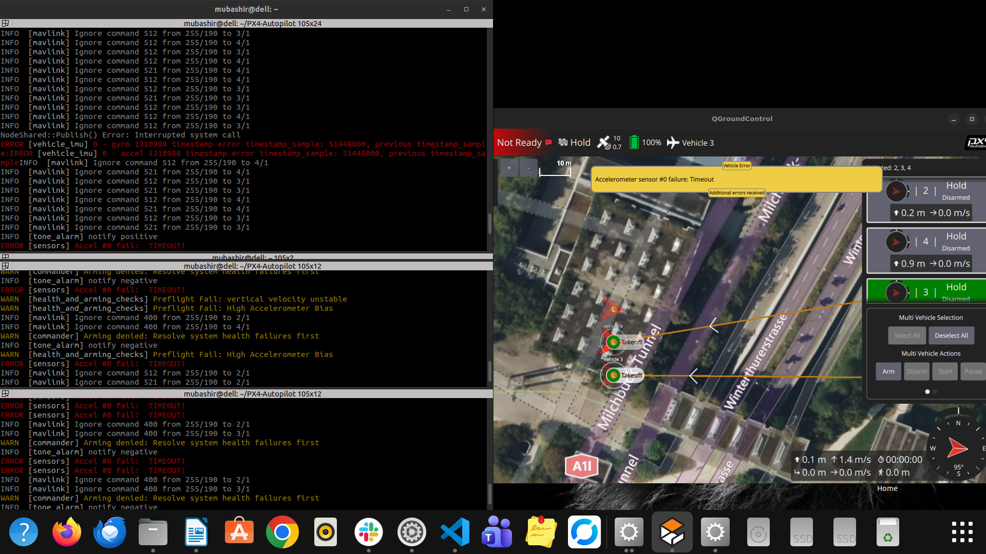Zoom in the map with plus button

[x=509, y=168]
